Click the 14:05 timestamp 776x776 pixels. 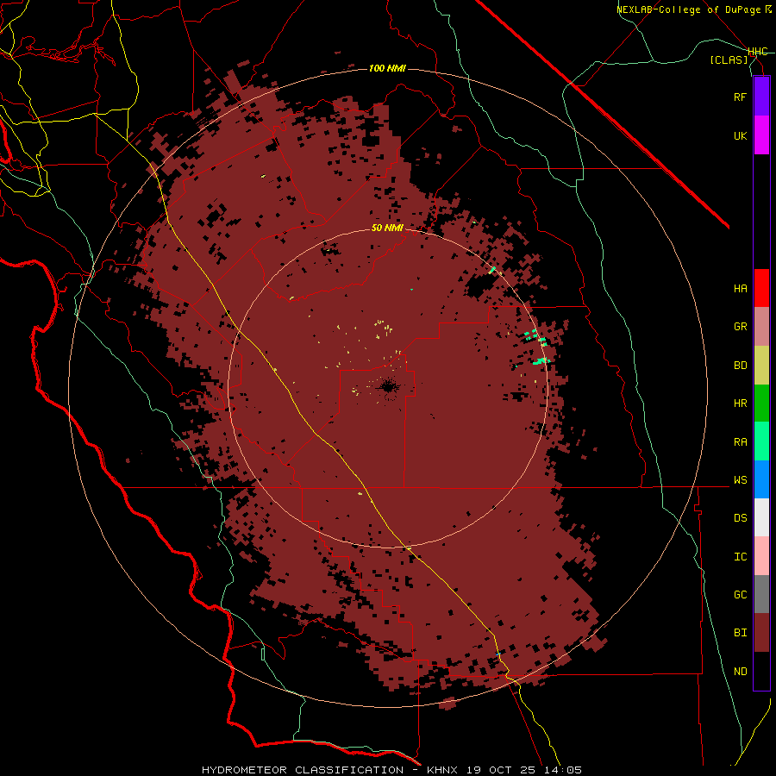(x=565, y=770)
